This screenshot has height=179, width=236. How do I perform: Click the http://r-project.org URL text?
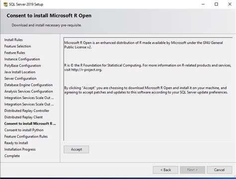click(86, 70)
